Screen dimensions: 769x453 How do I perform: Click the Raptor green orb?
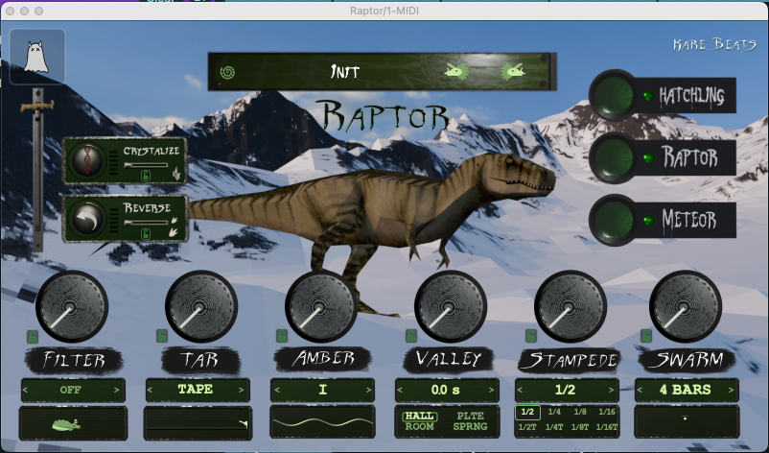coord(613,157)
